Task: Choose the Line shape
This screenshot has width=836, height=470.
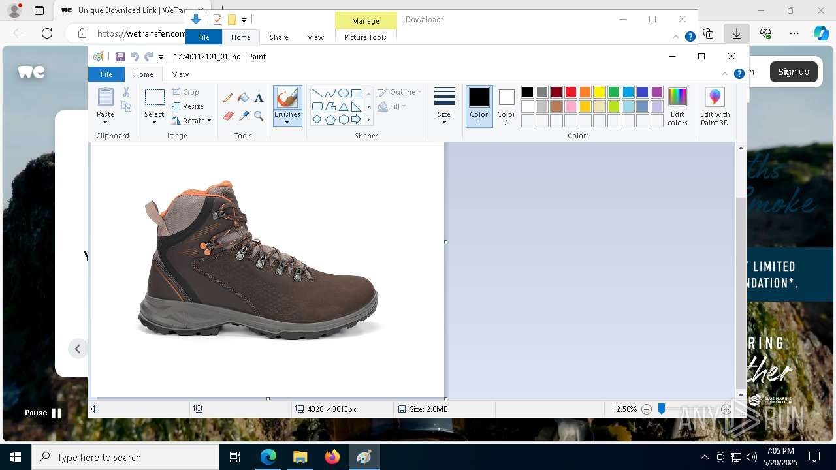Action: click(317, 93)
